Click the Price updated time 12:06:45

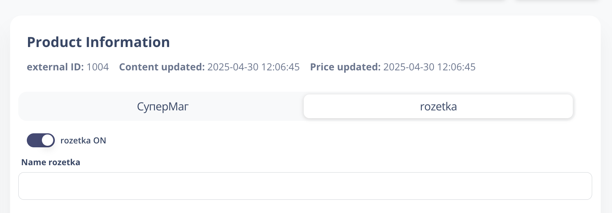[456, 67]
